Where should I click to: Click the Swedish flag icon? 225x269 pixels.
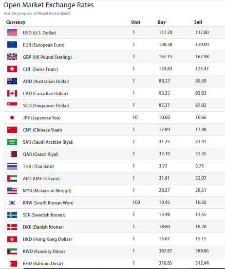pos(12,215)
